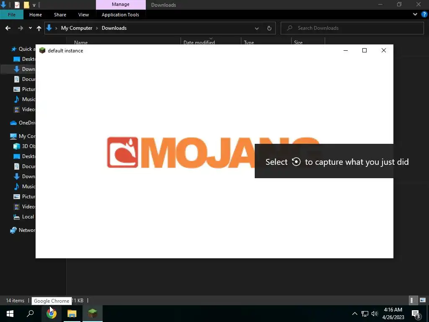Open the recent locations dropdown arrow

coord(30,28)
